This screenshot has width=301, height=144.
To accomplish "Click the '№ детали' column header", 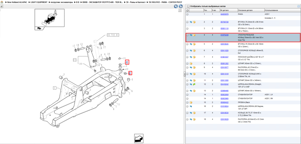I will coord(228,10).
